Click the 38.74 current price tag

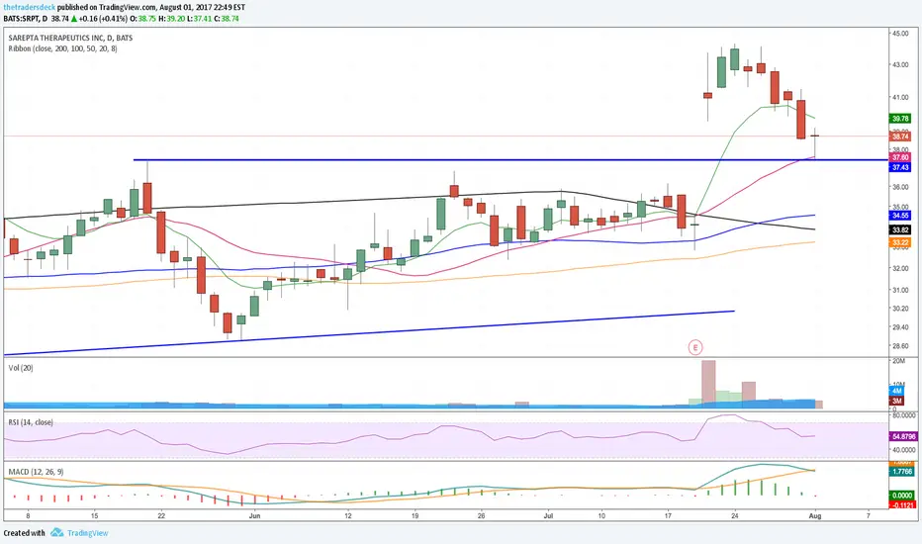point(900,136)
